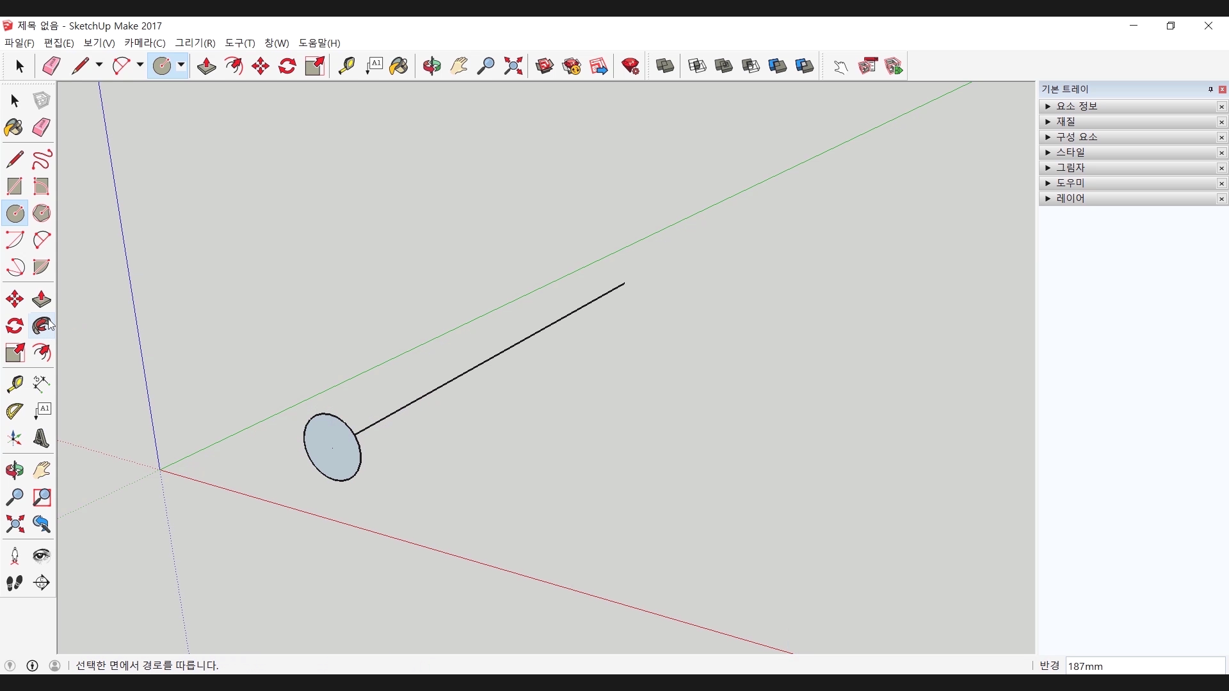Activate the Orbit tool in left toolbar
Image resolution: width=1229 pixels, height=691 pixels.
tap(14, 470)
